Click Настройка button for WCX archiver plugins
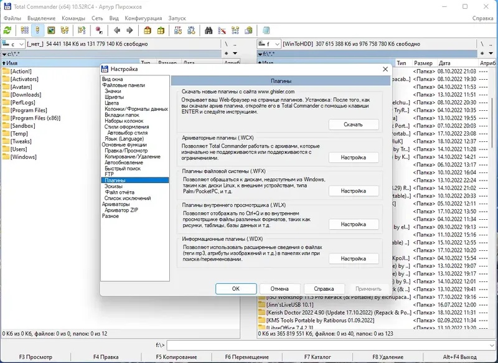498x363 pixels. click(x=354, y=157)
